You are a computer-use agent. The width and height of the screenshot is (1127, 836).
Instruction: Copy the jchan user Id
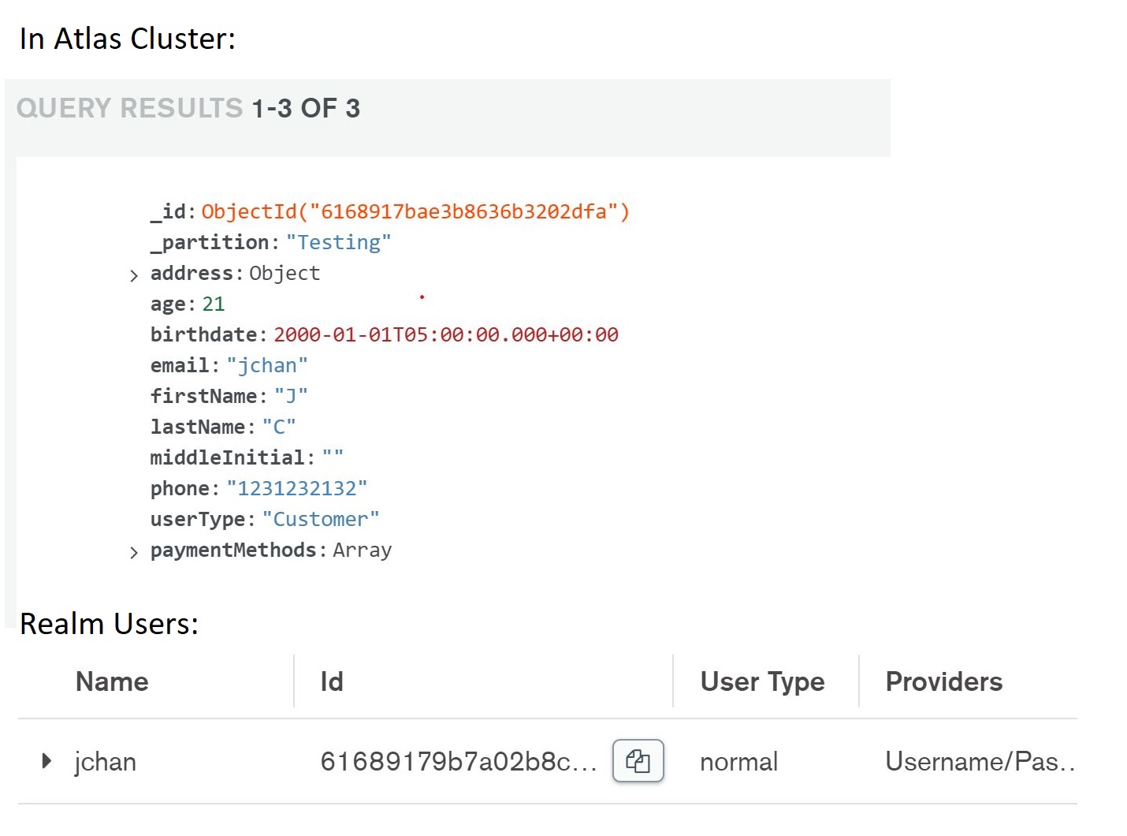tap(638, 761)
